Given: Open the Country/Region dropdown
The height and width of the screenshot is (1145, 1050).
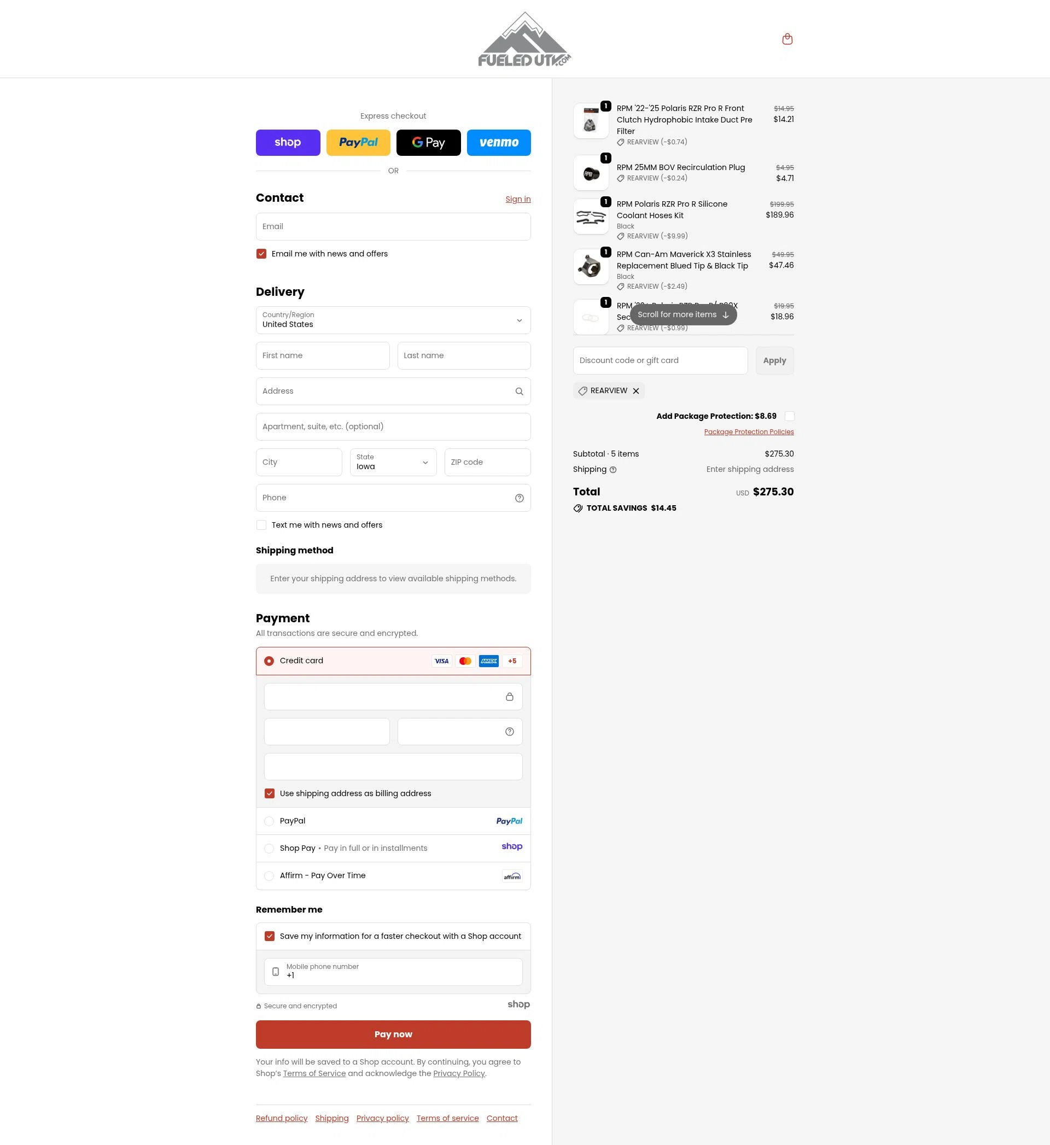Looking at the screenshot, I should (x=393, y=320).
